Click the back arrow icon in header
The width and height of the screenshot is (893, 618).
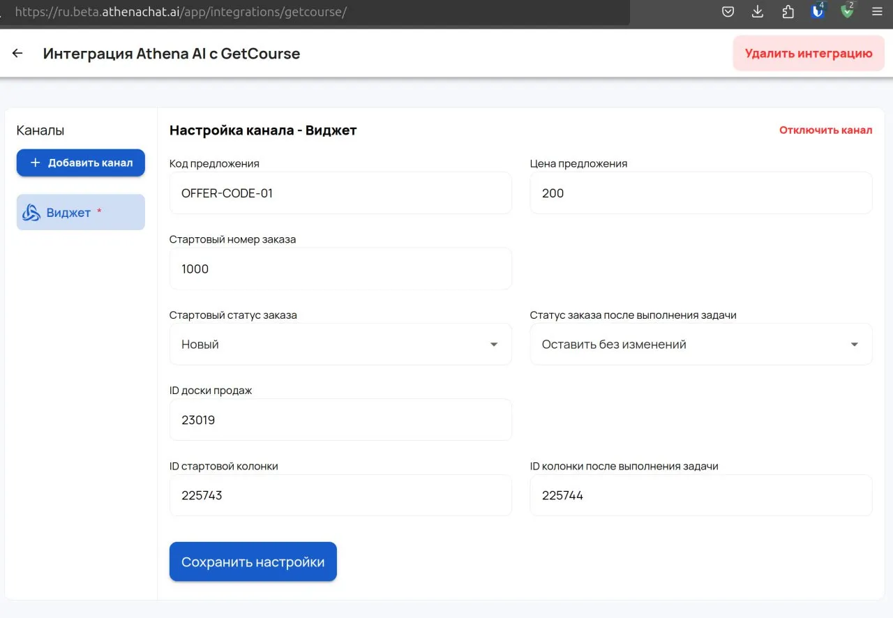(x=17, y=54)
